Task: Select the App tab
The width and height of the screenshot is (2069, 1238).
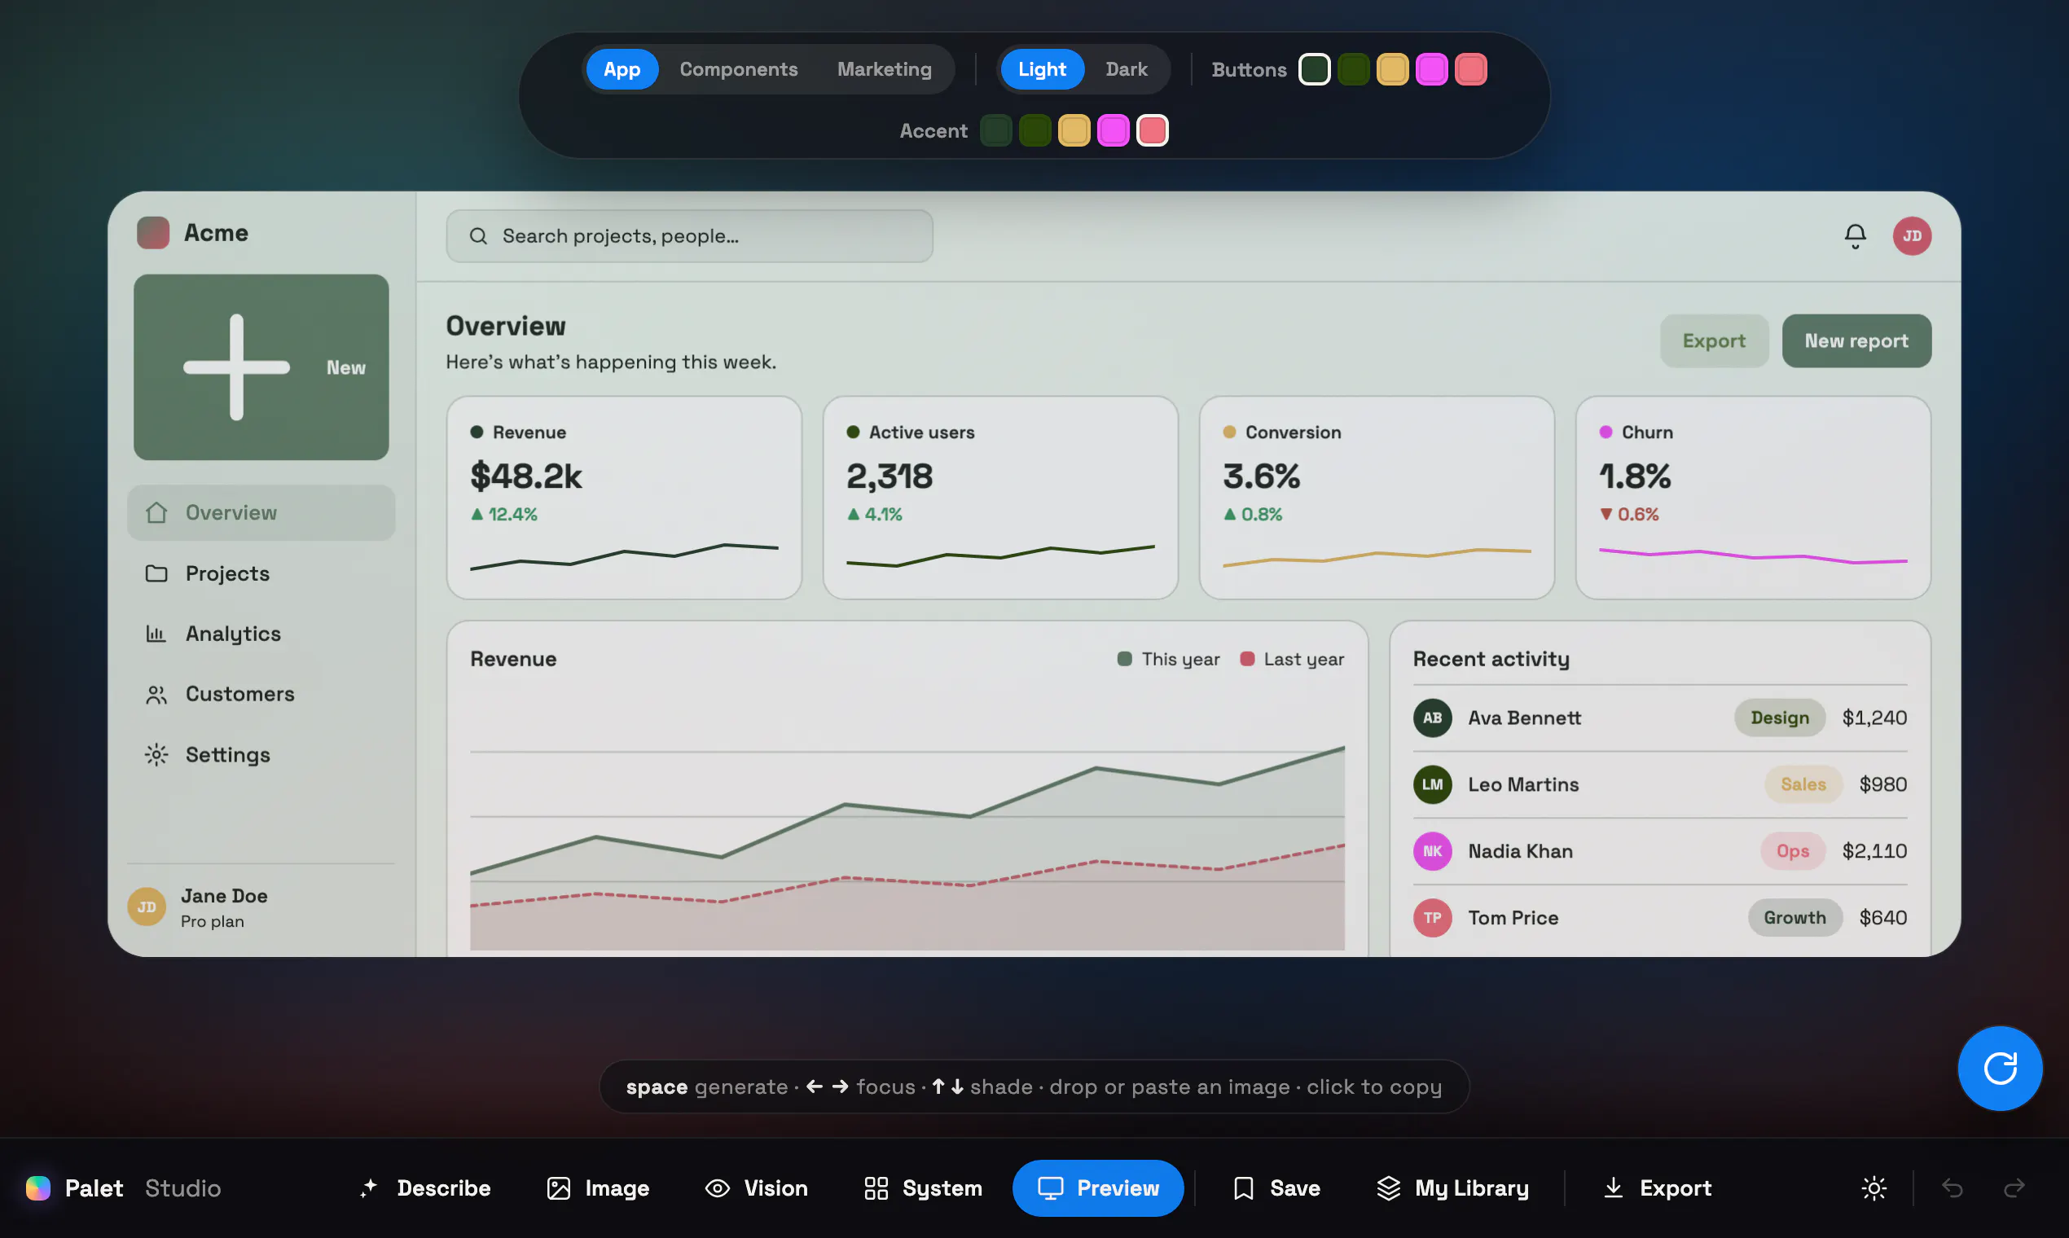Action: point(622,69)
